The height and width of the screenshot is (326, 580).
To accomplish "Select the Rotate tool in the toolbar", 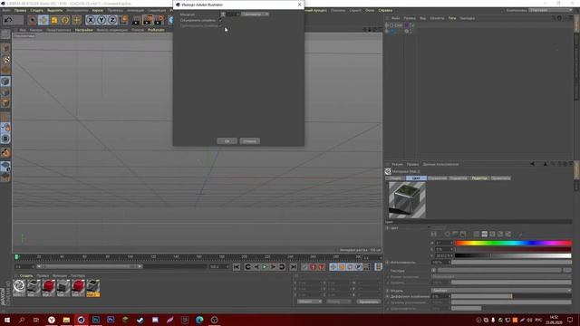I will coord(65,20).
